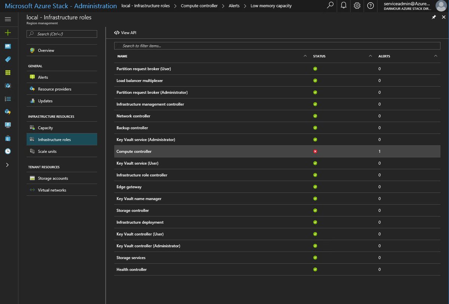Open the notifications bell icon
This screenshot has height=304, width=449.
click(343, 6)
